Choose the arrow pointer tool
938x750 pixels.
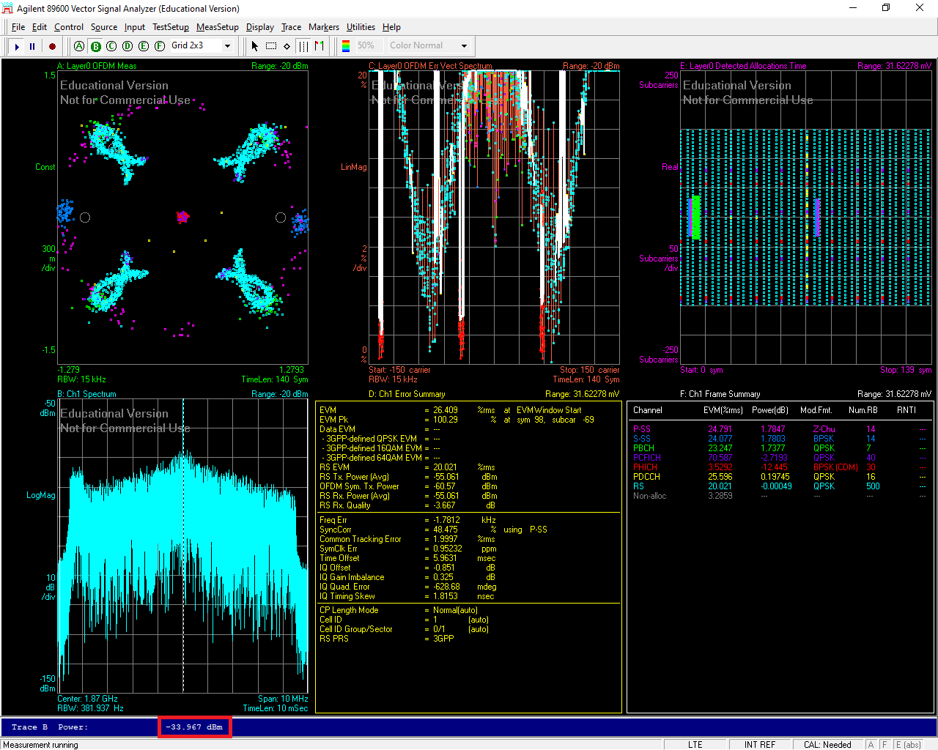pos(254,46)
